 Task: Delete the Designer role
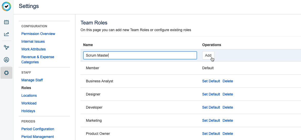point(228,94)
